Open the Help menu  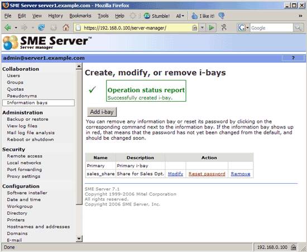(119, 16)
